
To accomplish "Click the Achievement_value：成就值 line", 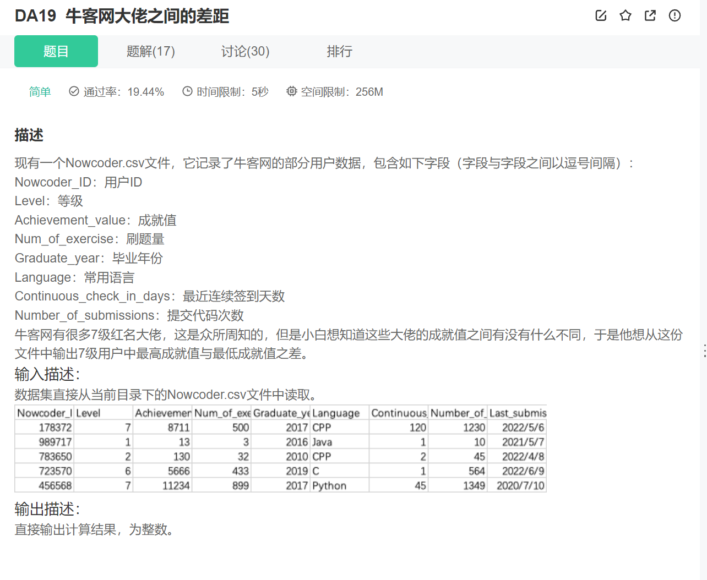I will tap(96, 220).
